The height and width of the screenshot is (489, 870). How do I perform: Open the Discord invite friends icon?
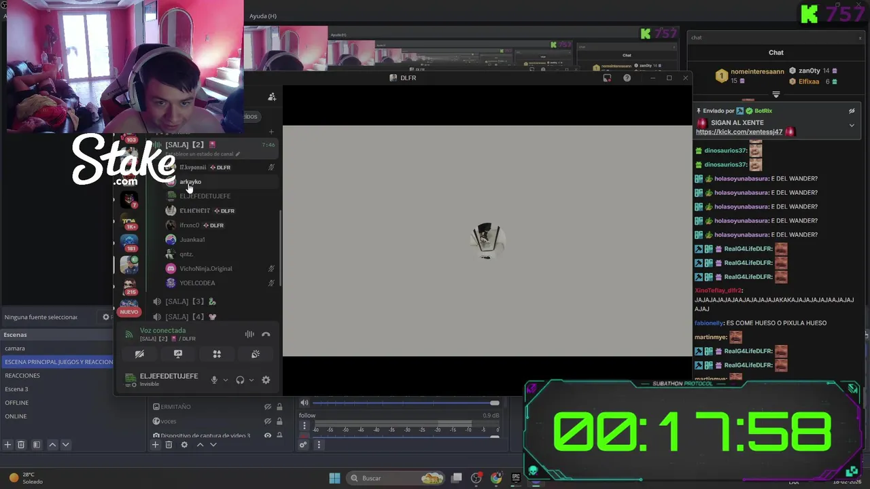click(x=272, y=97)
